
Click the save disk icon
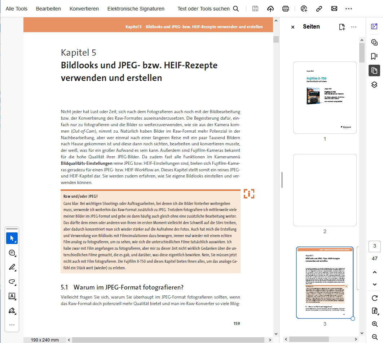(x=255, y=9)
